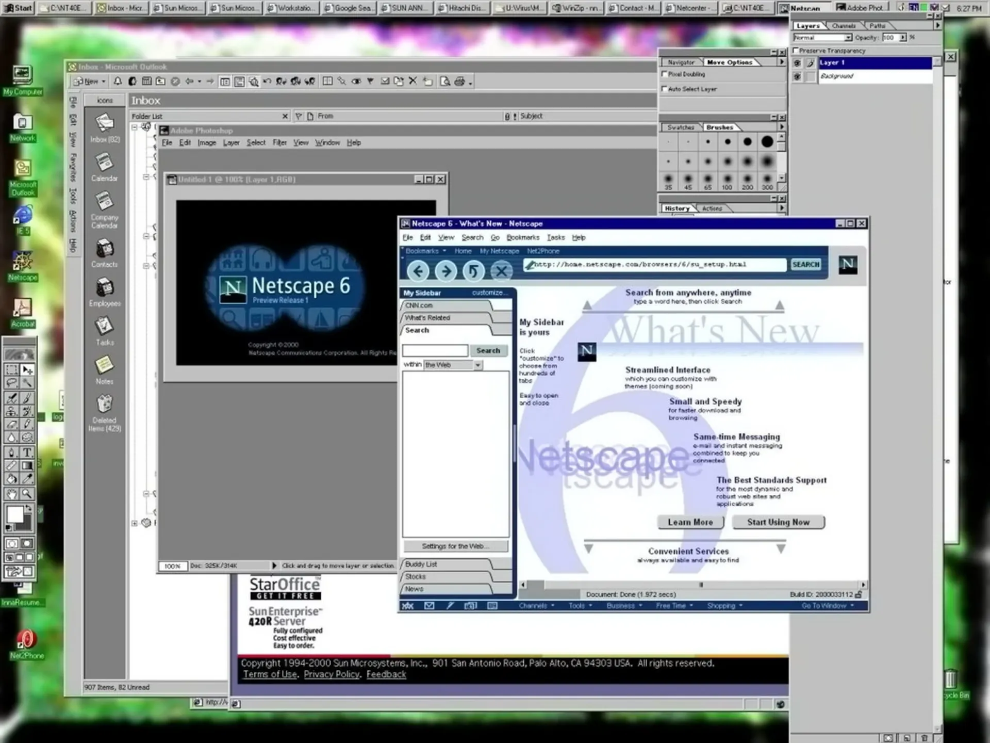Click the Netscape Forward arrow button
This screenshot has width=990, height=743.
point(446,270)
